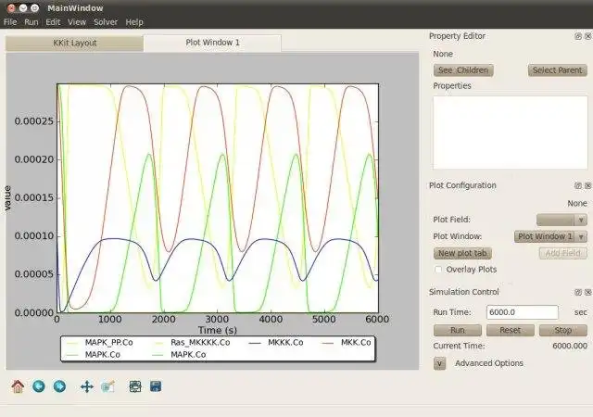593x417 pixels.
Task: Float the Property Editor panel
Action: click(x=577, y=36)
